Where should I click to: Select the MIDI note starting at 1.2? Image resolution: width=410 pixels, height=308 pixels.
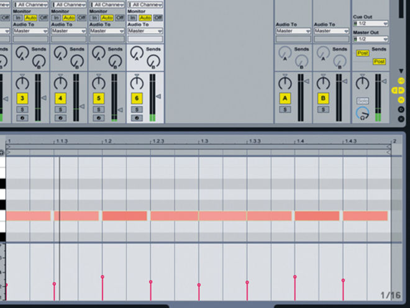125,216
